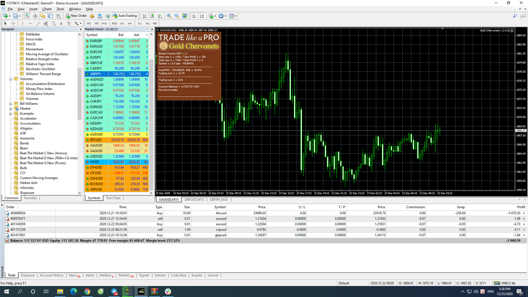
Task: Expand the Market folder in Navigator
Action: (x=11, y=109)
